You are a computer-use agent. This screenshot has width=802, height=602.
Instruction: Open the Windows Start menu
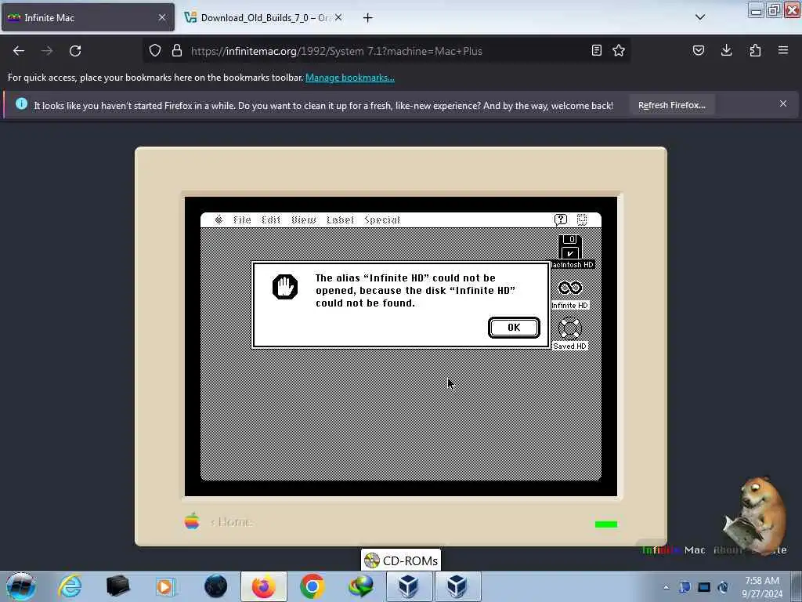[21, 586]
